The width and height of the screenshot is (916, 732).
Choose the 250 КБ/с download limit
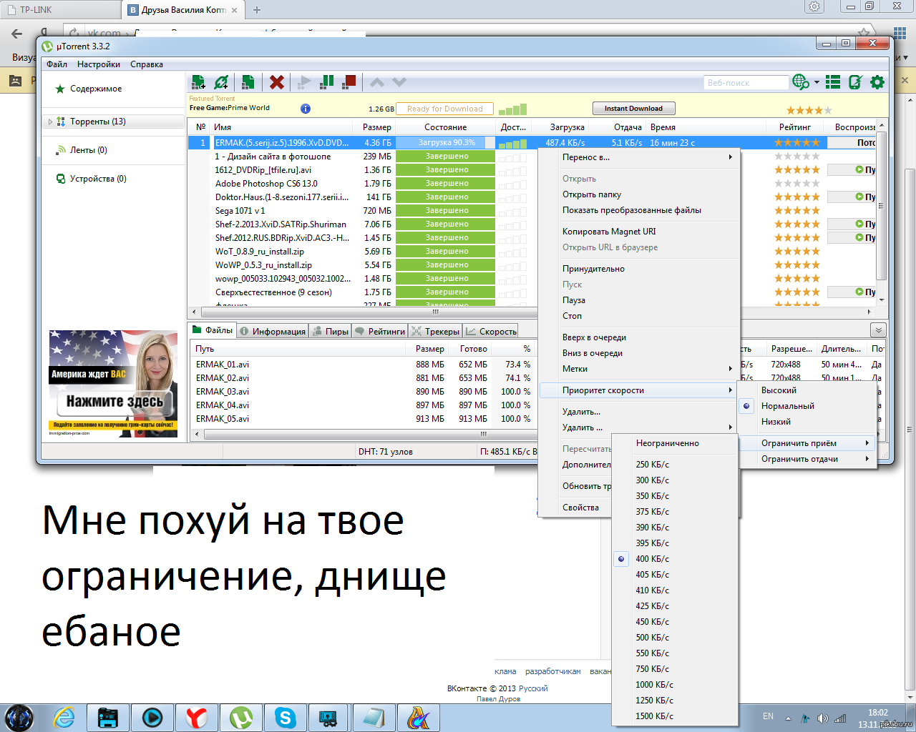[675, 465]
